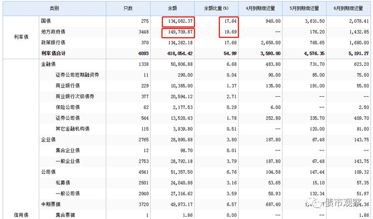Viewport: 373px width, 219px height.
Task: Select the 商业银行次级债券 row label
Action: (x=75, y=96)
